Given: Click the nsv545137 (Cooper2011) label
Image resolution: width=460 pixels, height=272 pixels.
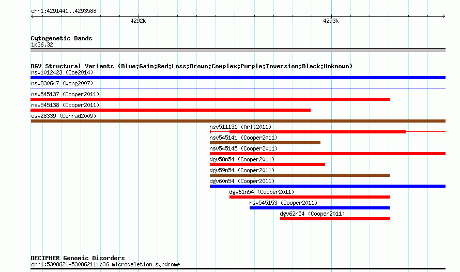Looking at the screenshot, I should pos(65,94).
